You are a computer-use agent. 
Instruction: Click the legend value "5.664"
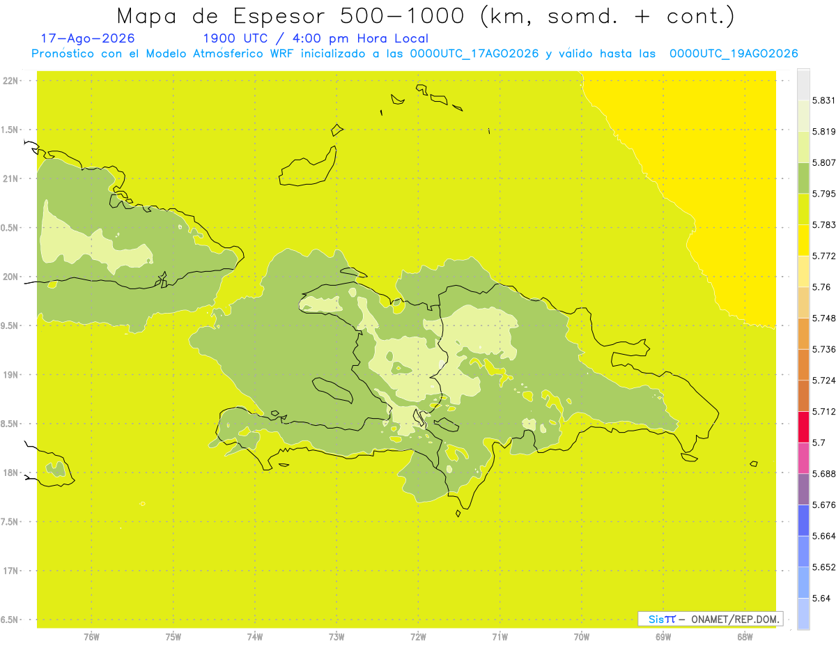point(823,536)
